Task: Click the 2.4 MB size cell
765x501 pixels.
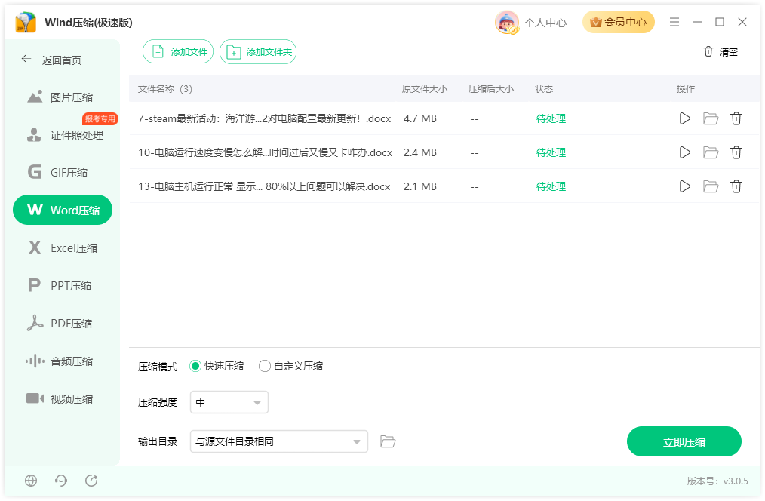Action: pyautogui.click(x=419, y=152)
